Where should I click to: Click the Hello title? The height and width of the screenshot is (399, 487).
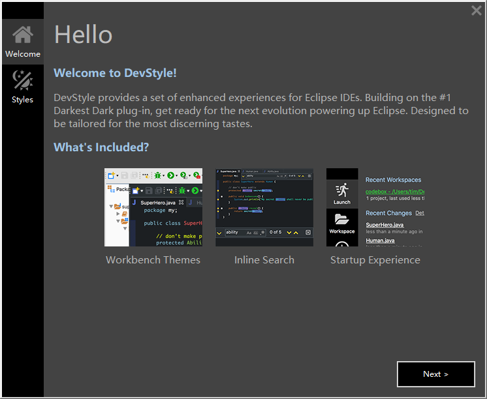(x=84, y=35)
